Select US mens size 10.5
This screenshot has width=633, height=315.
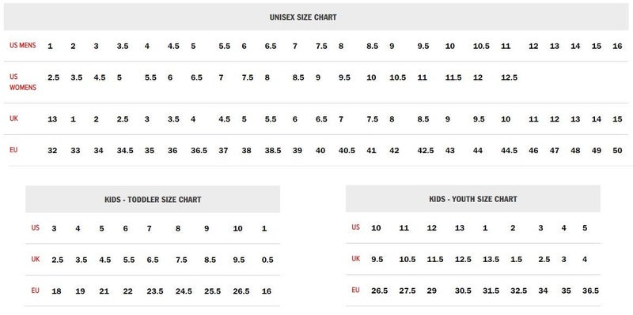pos(481,47)
